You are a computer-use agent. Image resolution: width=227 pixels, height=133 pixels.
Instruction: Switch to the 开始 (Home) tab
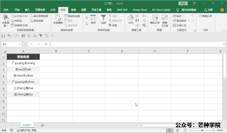17,10
